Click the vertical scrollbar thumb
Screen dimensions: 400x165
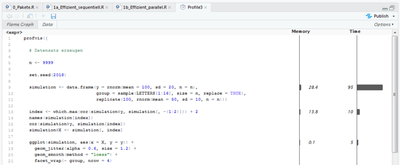(395, 94)
